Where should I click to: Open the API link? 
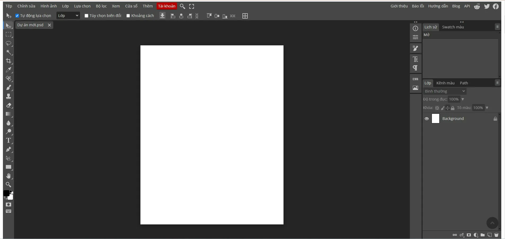coord(467,6)
